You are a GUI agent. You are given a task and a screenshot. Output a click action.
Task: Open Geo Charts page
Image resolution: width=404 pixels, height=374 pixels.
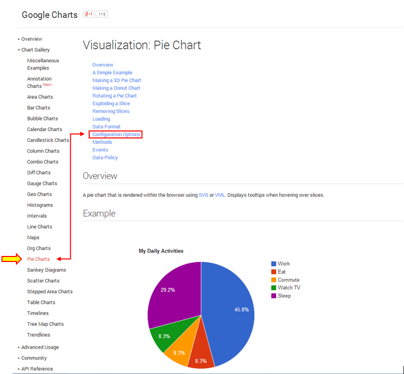pos(39,194)
